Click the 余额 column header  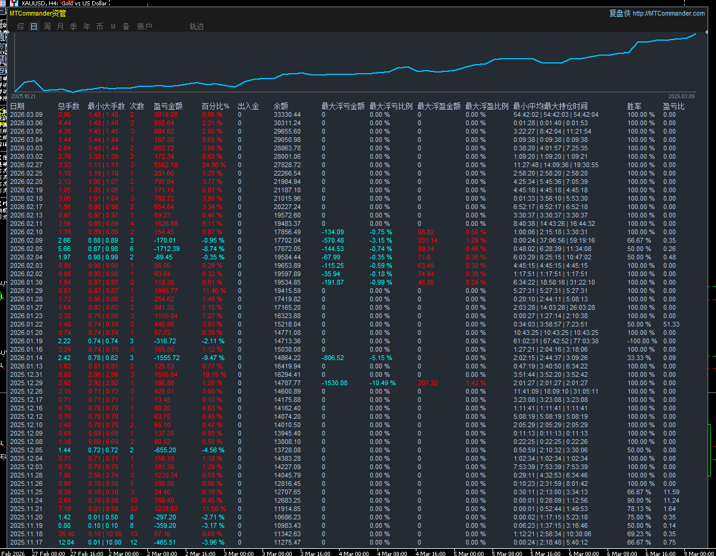click(x=280, y=106)
